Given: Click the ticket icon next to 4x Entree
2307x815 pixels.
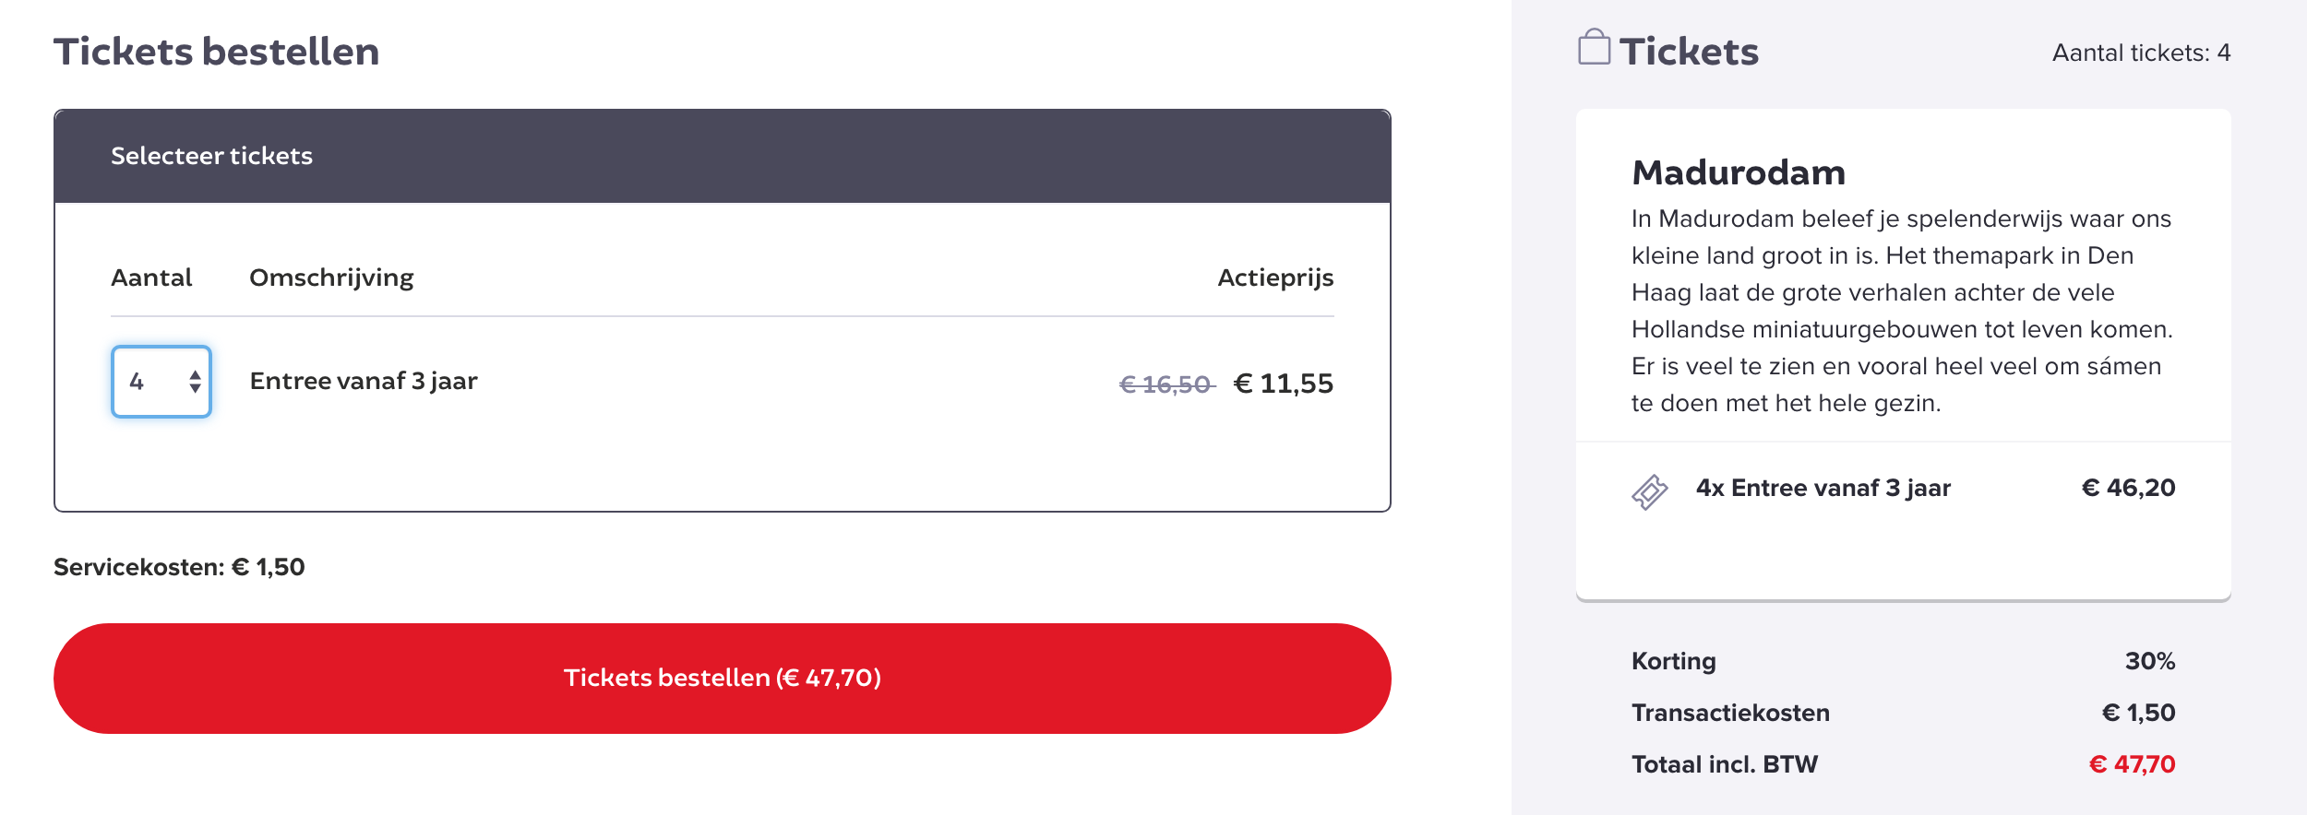Looking at the screenshot, I should 1649,491.
